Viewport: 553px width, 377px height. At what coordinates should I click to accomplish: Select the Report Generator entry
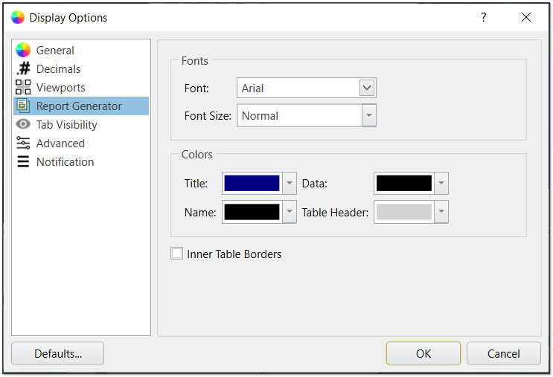click(x=81, y=106)
